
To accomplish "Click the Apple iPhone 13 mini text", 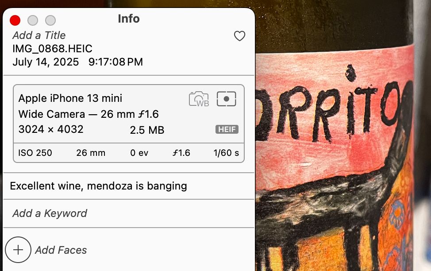I will click(x=70, y=98).
